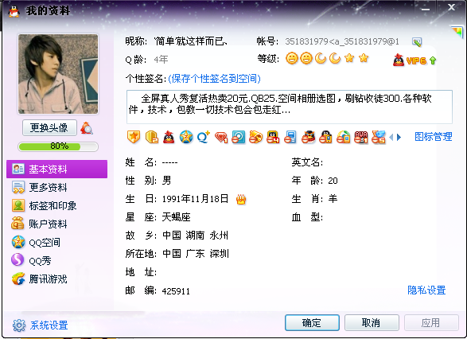
Task: Click the green VIP upgrade arrow
Action: point(433,60)
